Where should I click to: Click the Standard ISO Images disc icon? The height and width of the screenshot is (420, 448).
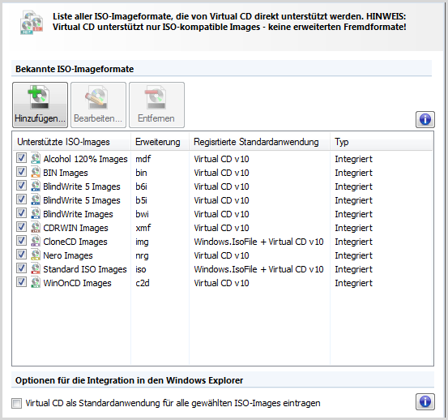click(x=36, y=268)
